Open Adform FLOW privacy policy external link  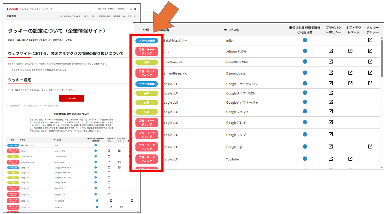pyautogui.click(x=331, y=51)
